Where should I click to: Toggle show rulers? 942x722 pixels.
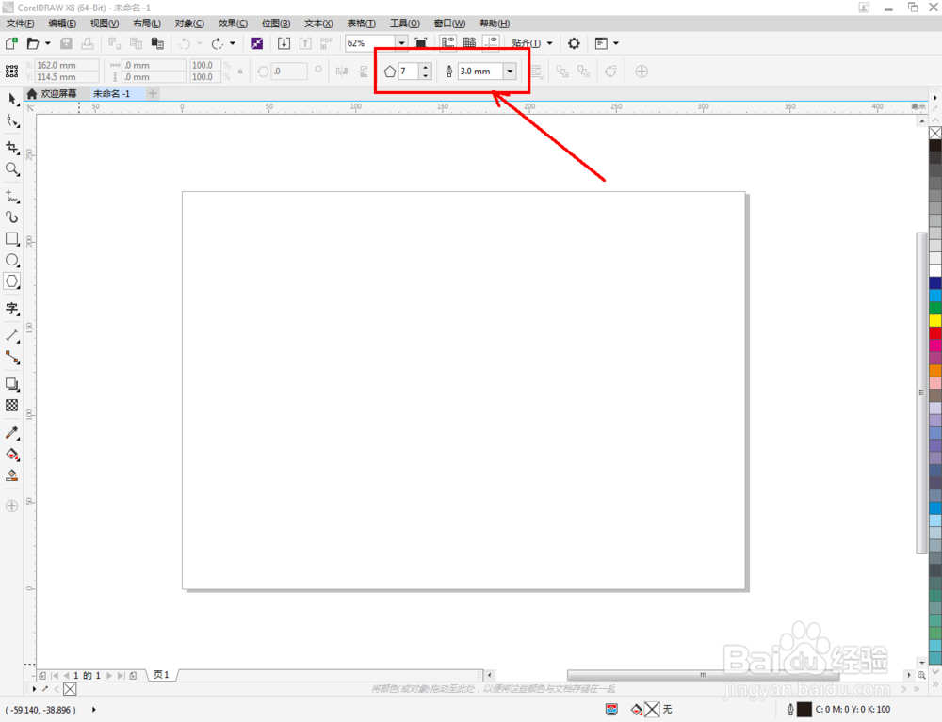coord(447,43)
